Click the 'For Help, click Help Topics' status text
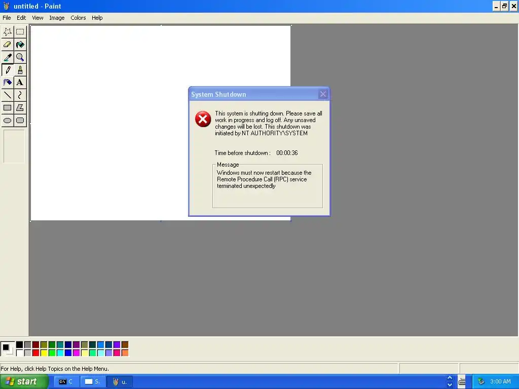The height and width of the screenshot is (389, 519). tap(55, 369)
